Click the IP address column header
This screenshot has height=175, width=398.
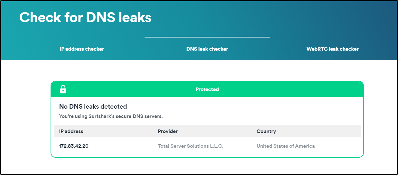coord(71,131)
